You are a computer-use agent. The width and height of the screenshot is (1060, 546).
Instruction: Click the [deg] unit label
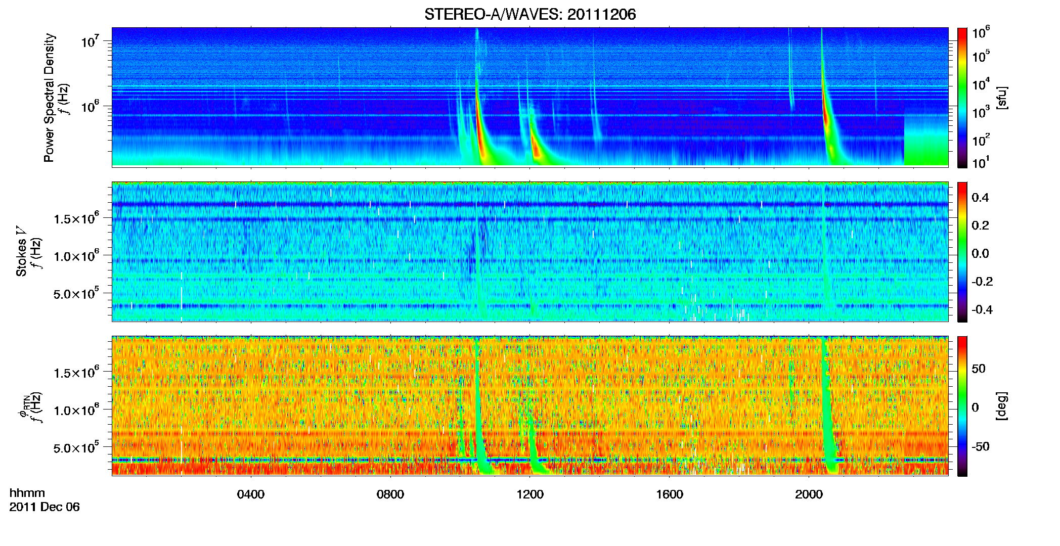(x=1002, y=406)
